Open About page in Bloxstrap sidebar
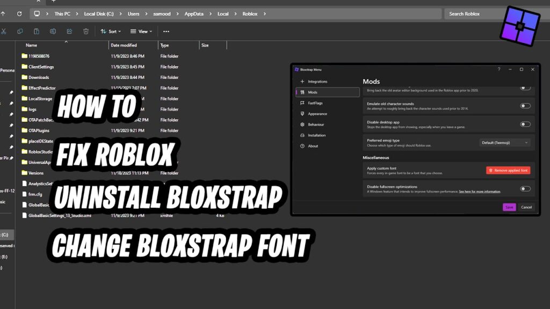Viewport: 550px width, 309px height. (328, 146)
